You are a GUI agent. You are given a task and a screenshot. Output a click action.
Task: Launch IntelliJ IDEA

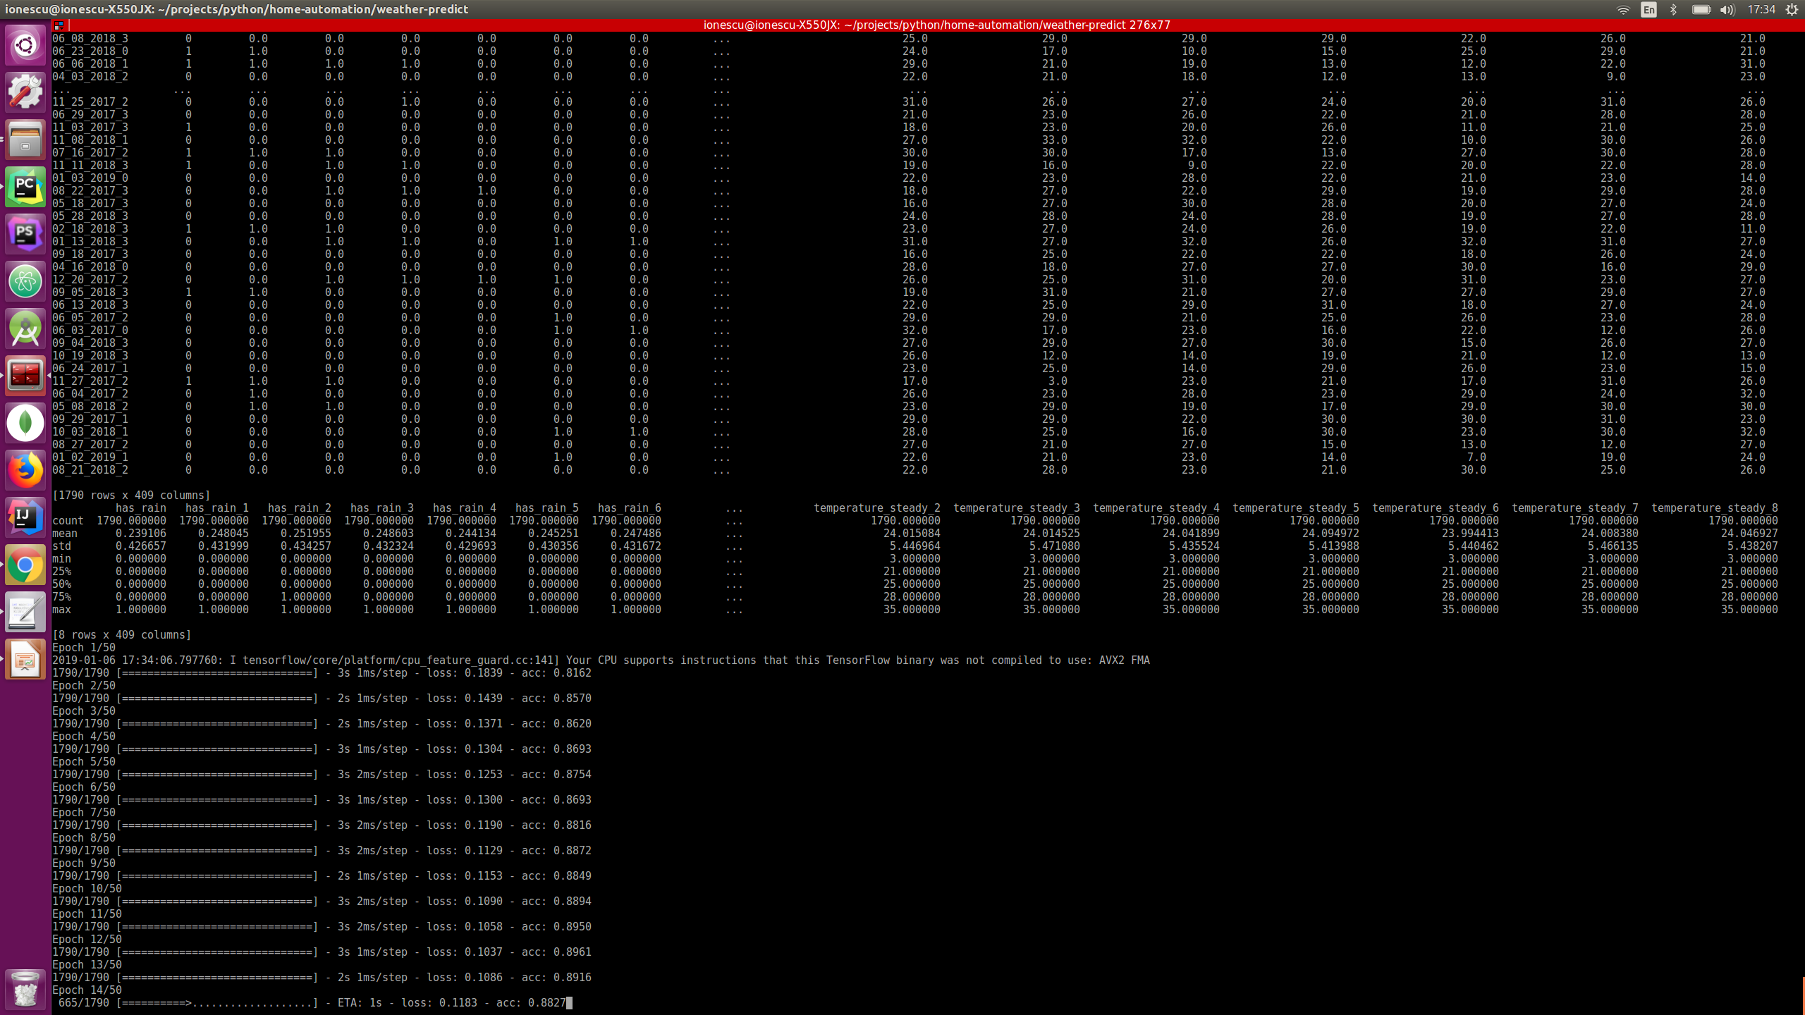click(x=25, y=517)
